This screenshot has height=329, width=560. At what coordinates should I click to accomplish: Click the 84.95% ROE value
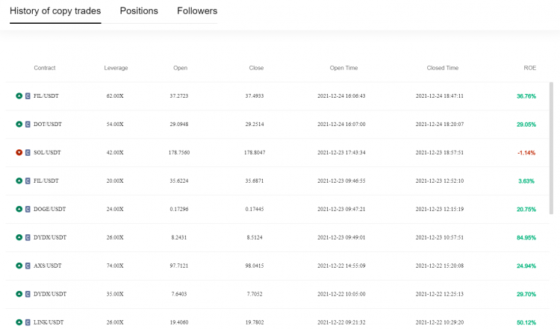tap(526, 237)
